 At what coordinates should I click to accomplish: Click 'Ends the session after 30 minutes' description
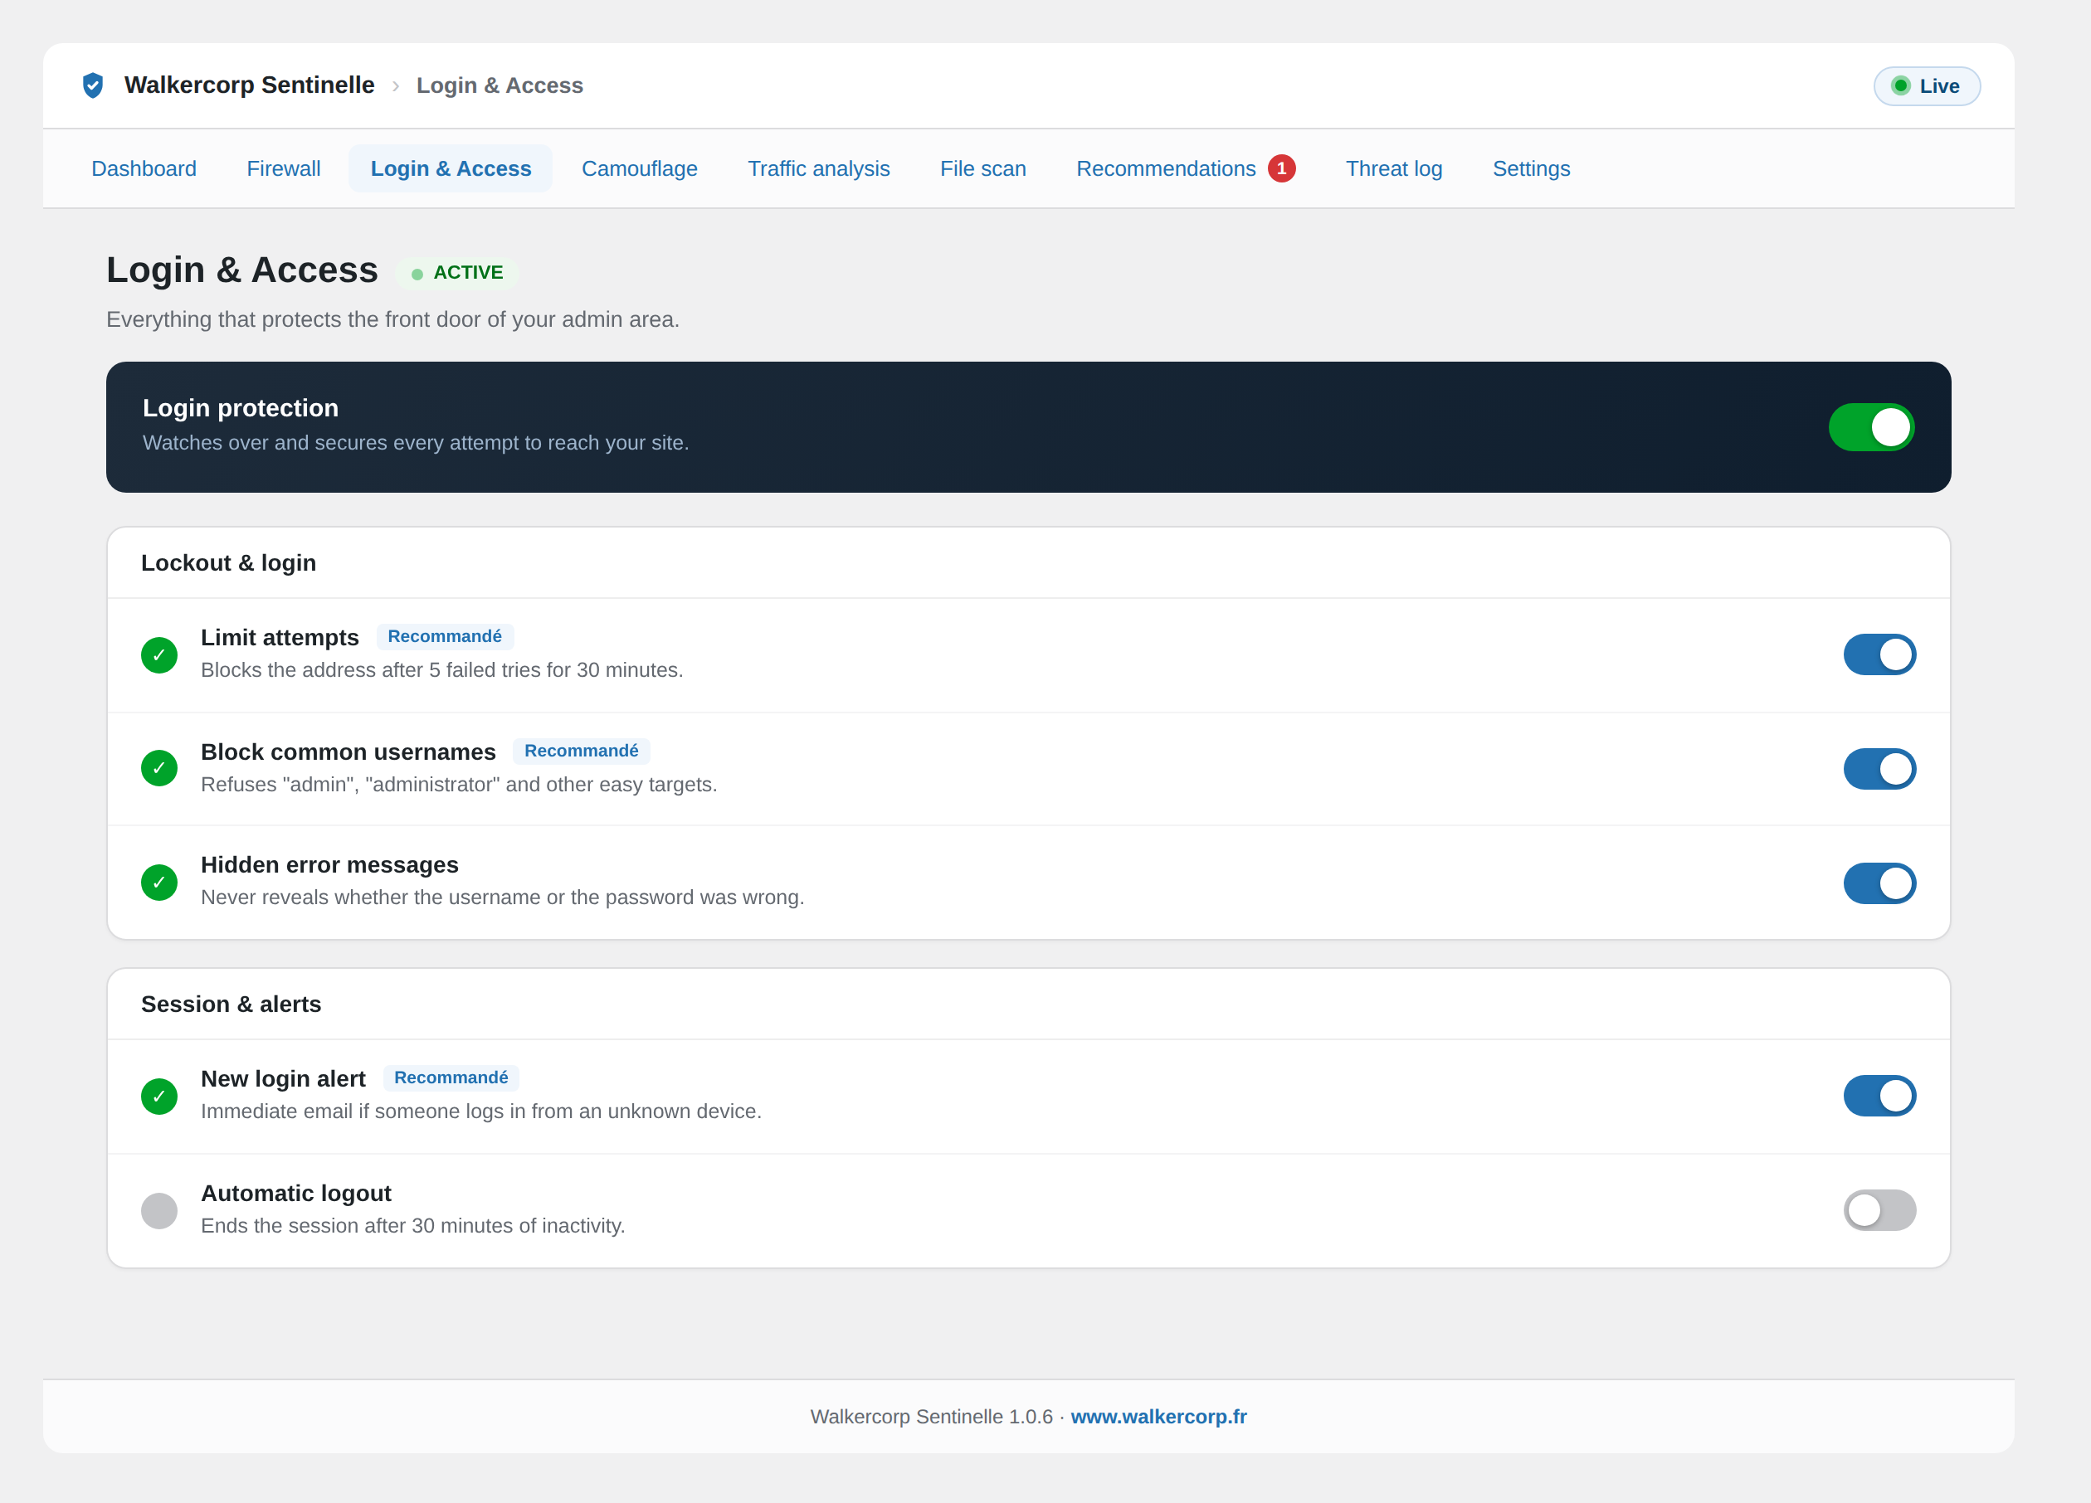tap(413, 1226)
